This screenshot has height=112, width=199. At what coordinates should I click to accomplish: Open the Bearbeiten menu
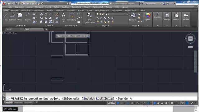pos(19,7)
